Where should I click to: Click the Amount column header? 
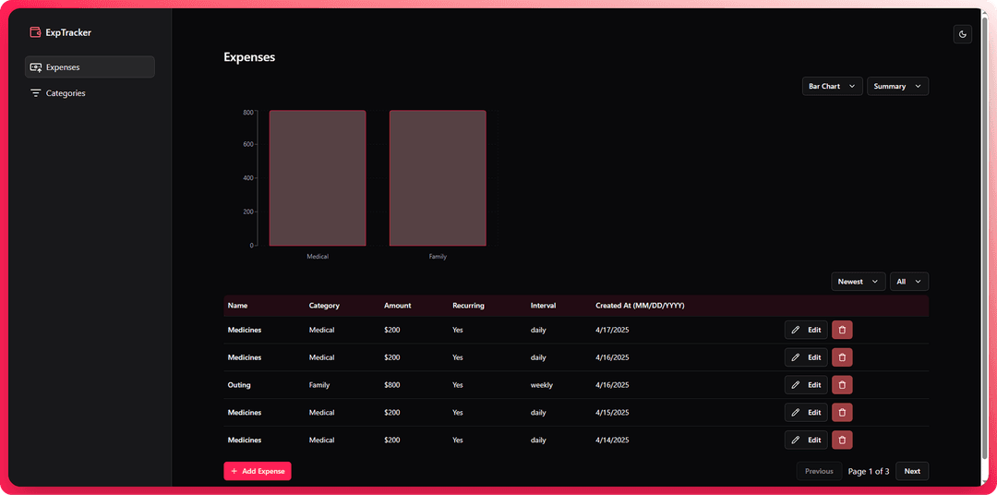[397, 306]
